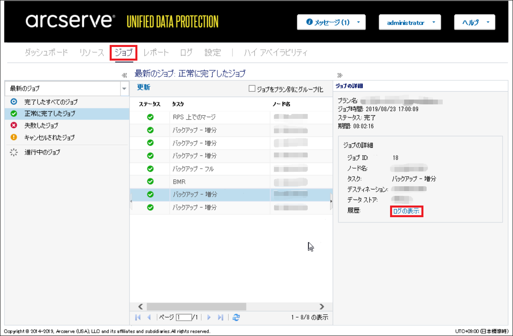
Task: Click the ステータス column header
Action: tap(150, 104)
